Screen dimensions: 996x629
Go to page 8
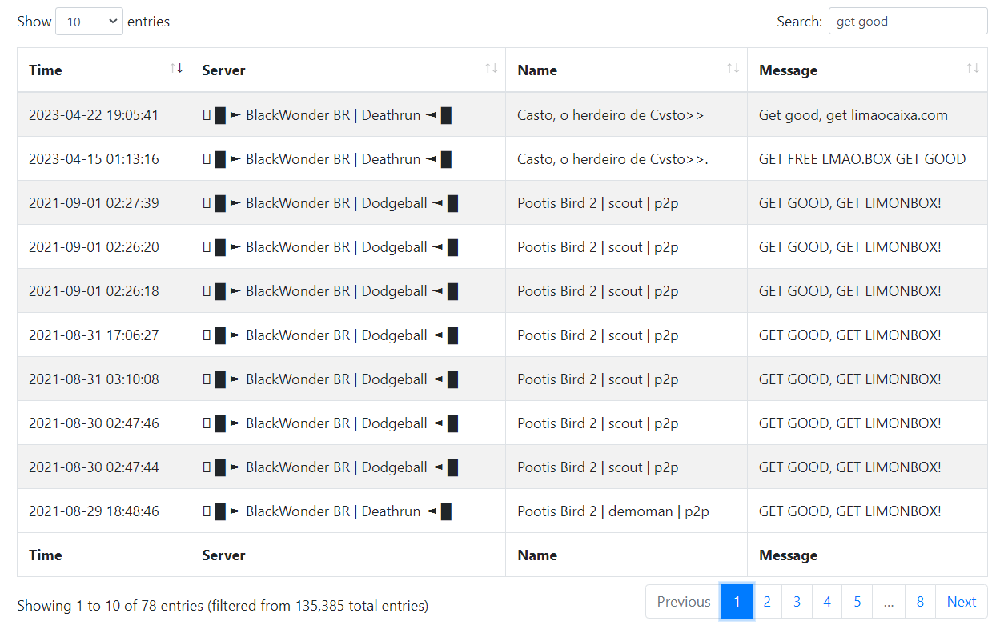(x=920, y=602)
